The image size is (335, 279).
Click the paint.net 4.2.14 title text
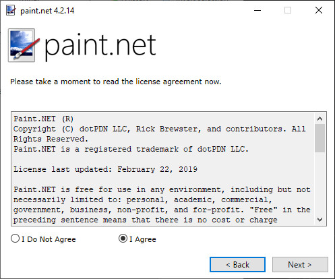47,11
